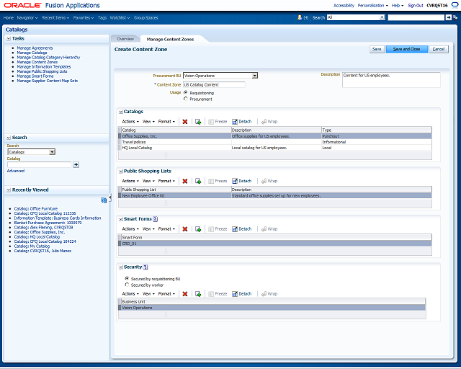Select Secured by requisitioning BU
461x369 pixels.
pos(127,278)
